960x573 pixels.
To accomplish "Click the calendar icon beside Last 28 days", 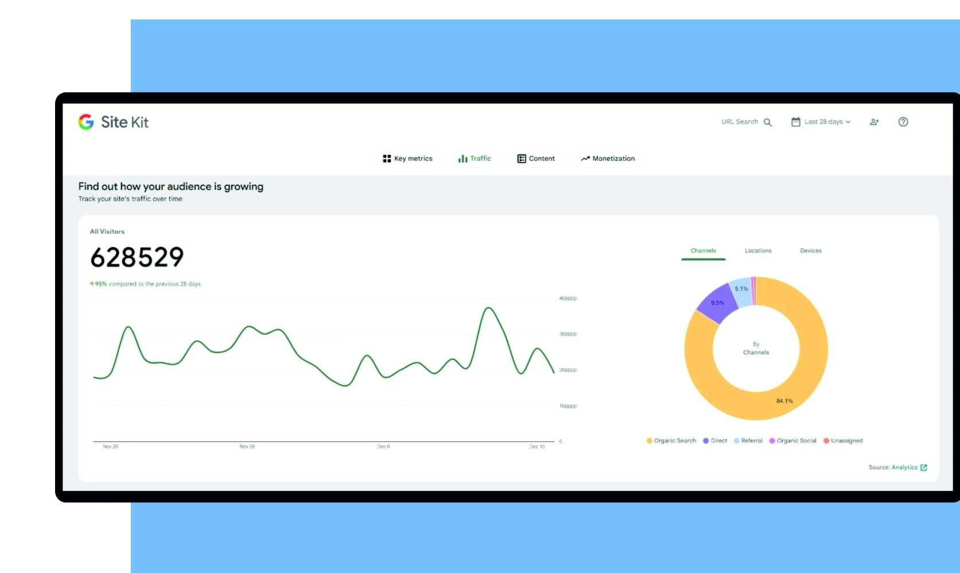I will pos(795,122).
